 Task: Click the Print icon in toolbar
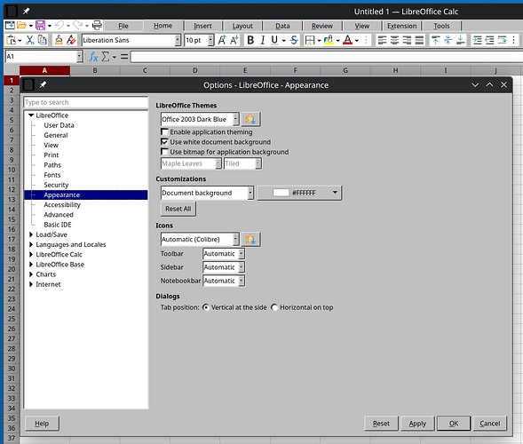tap(97, 26)
